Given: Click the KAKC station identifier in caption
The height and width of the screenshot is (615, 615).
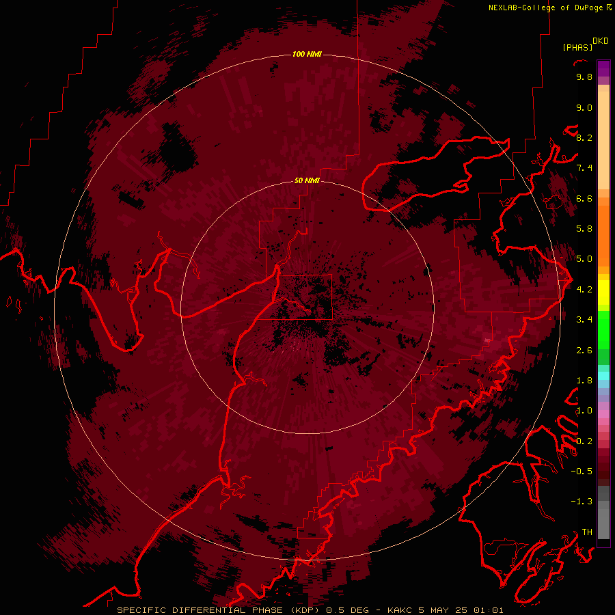Looking at the screenshot, I should coord(400,610).
